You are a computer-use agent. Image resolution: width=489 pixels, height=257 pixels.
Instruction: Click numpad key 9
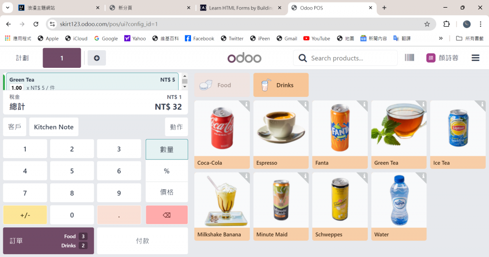(119, 193)
